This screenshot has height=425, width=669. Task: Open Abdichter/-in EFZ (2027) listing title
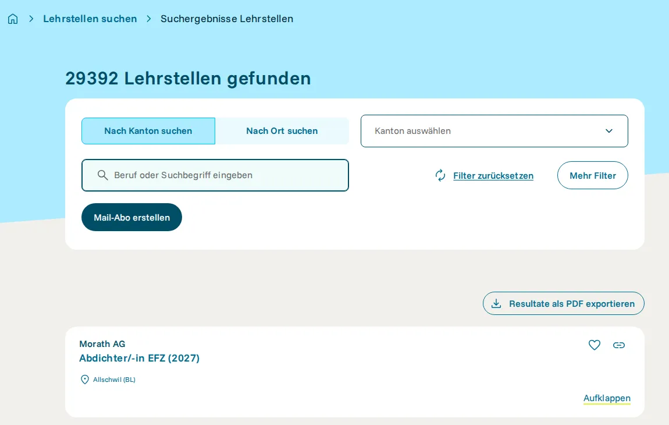click(140, 358)
